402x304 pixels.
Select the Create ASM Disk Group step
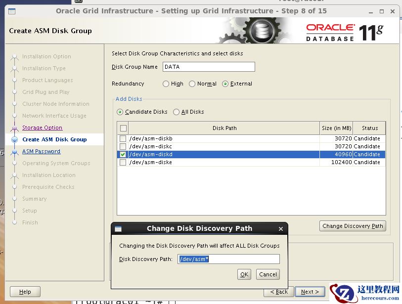click(x=54, y=140)
